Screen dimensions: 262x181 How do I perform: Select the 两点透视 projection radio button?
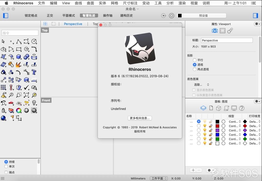pyautogui.click(x=194, y=69)
